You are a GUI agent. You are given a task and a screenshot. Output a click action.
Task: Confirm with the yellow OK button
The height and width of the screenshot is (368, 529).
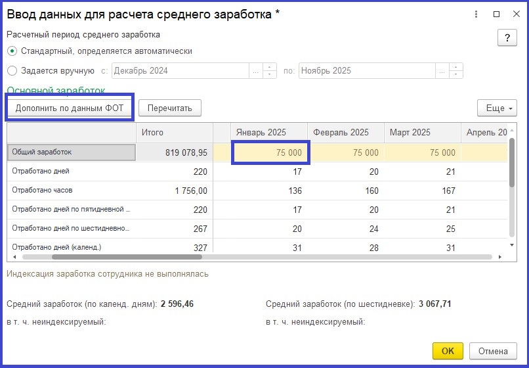[x=448, y=351]
